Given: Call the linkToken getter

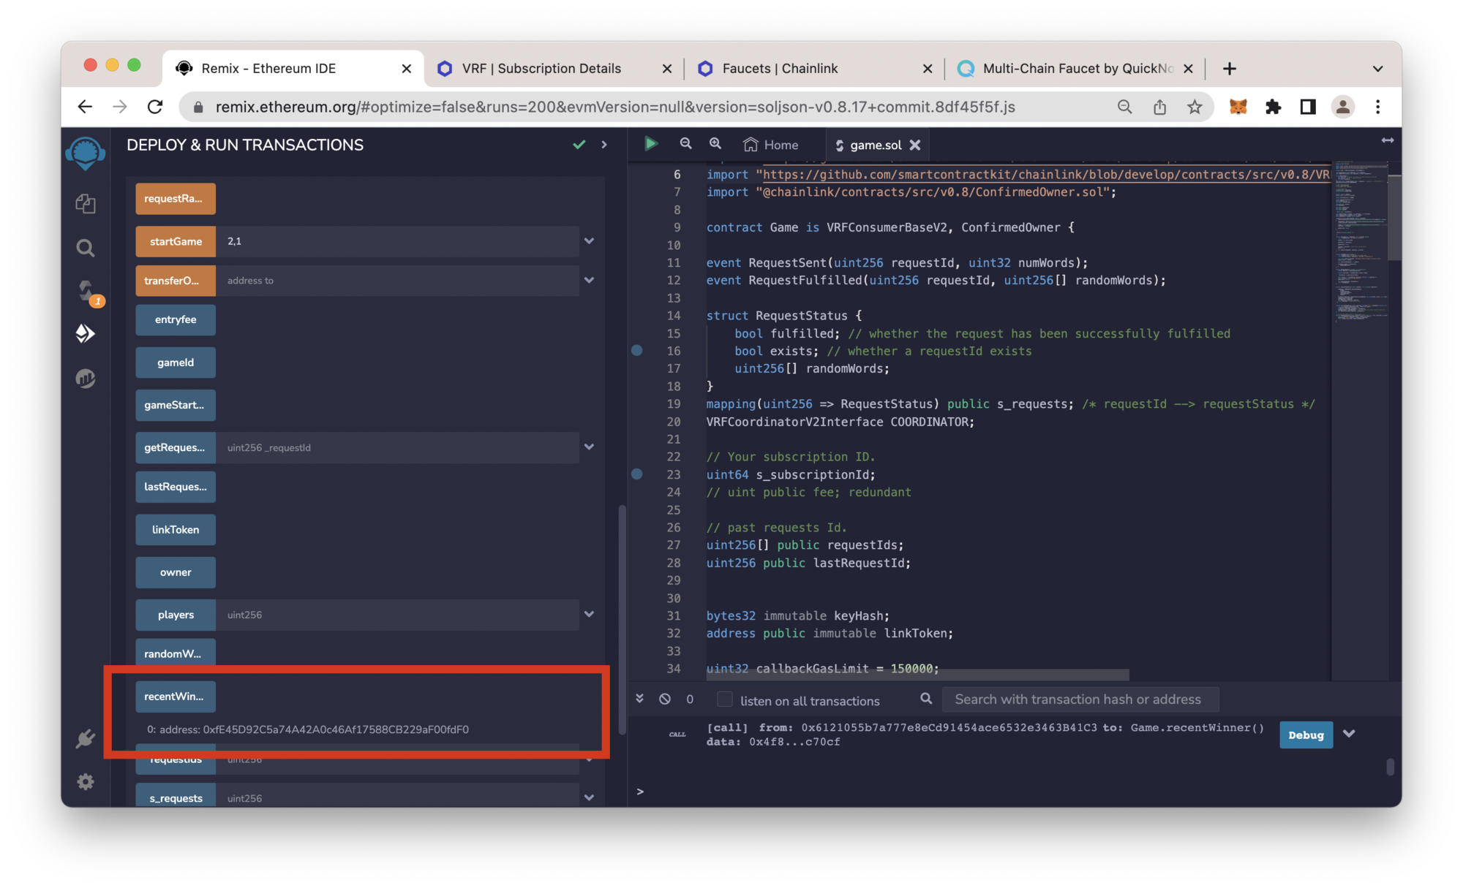Looking at the screenshot, I should (176, 530).
